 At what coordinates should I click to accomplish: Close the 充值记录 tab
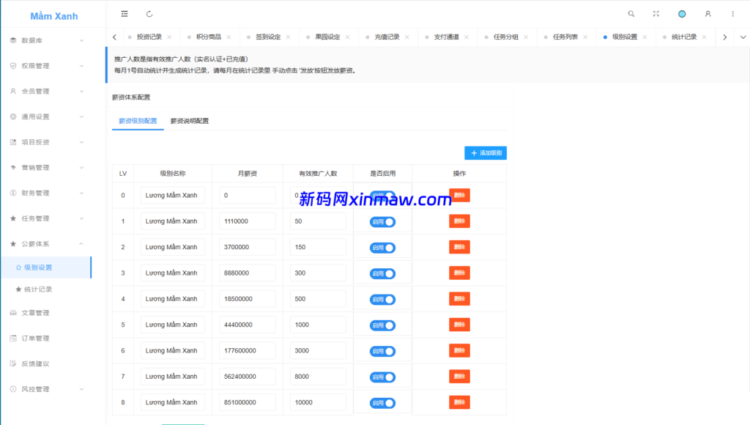[x=407, y=37]
